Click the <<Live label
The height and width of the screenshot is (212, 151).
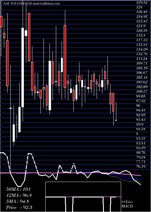[127, 202]
